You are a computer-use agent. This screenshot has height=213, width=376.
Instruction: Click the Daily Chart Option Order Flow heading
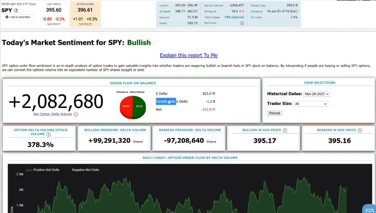point(190,158)
